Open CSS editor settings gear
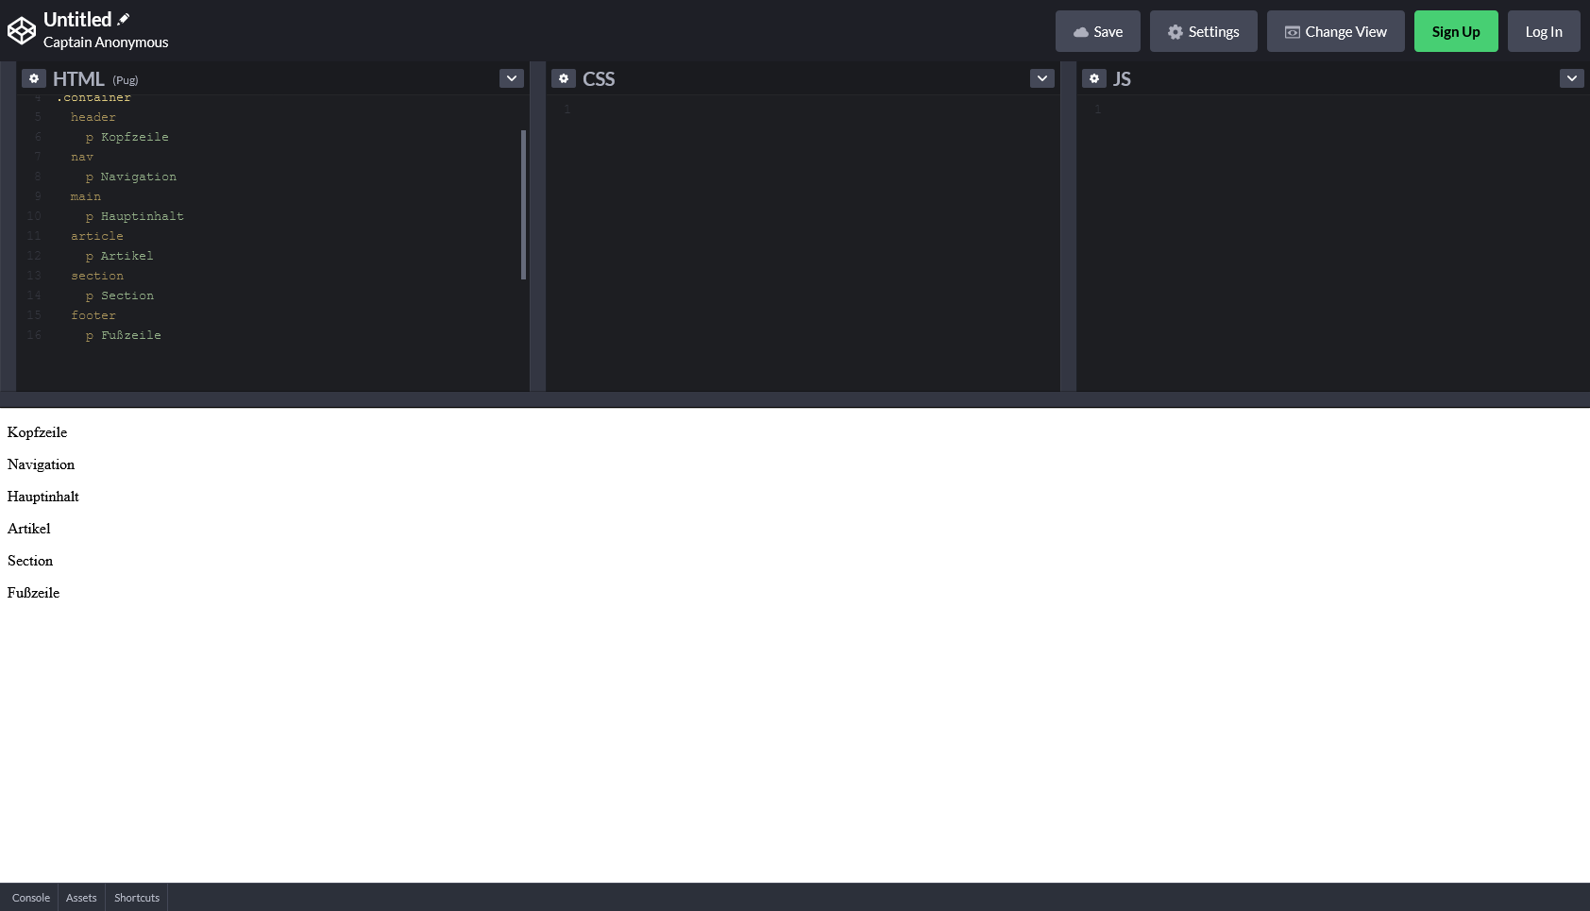1590x911 pixels. click(564, 78)
